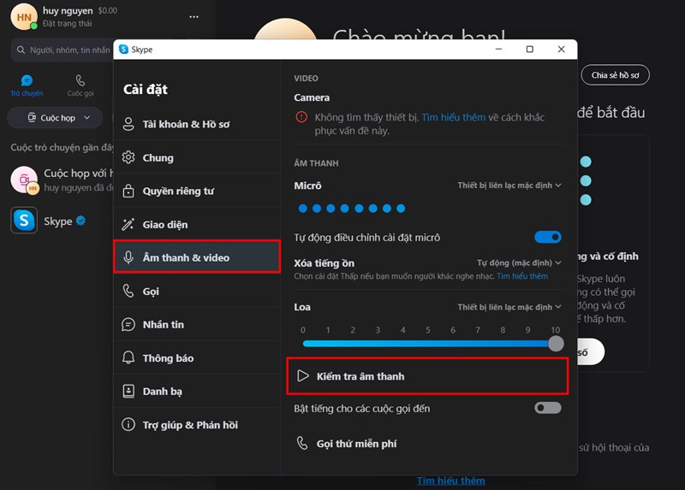
Task: Open Trợ giúp & Phản hồi section
Action: tap(197, 424)
